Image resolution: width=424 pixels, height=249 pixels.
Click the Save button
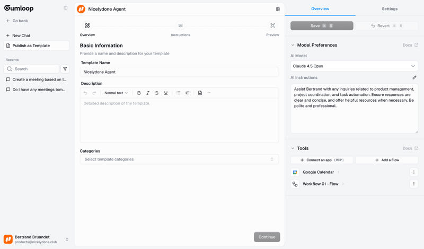tap(322, 25)
